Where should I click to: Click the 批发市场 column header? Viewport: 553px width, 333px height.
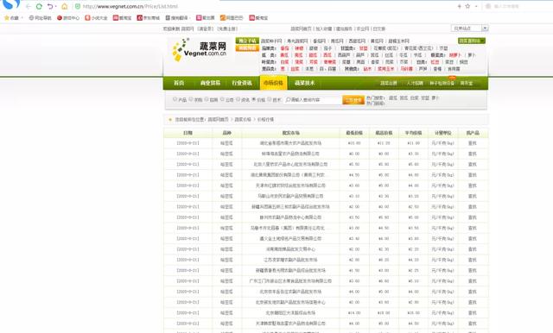291,133
